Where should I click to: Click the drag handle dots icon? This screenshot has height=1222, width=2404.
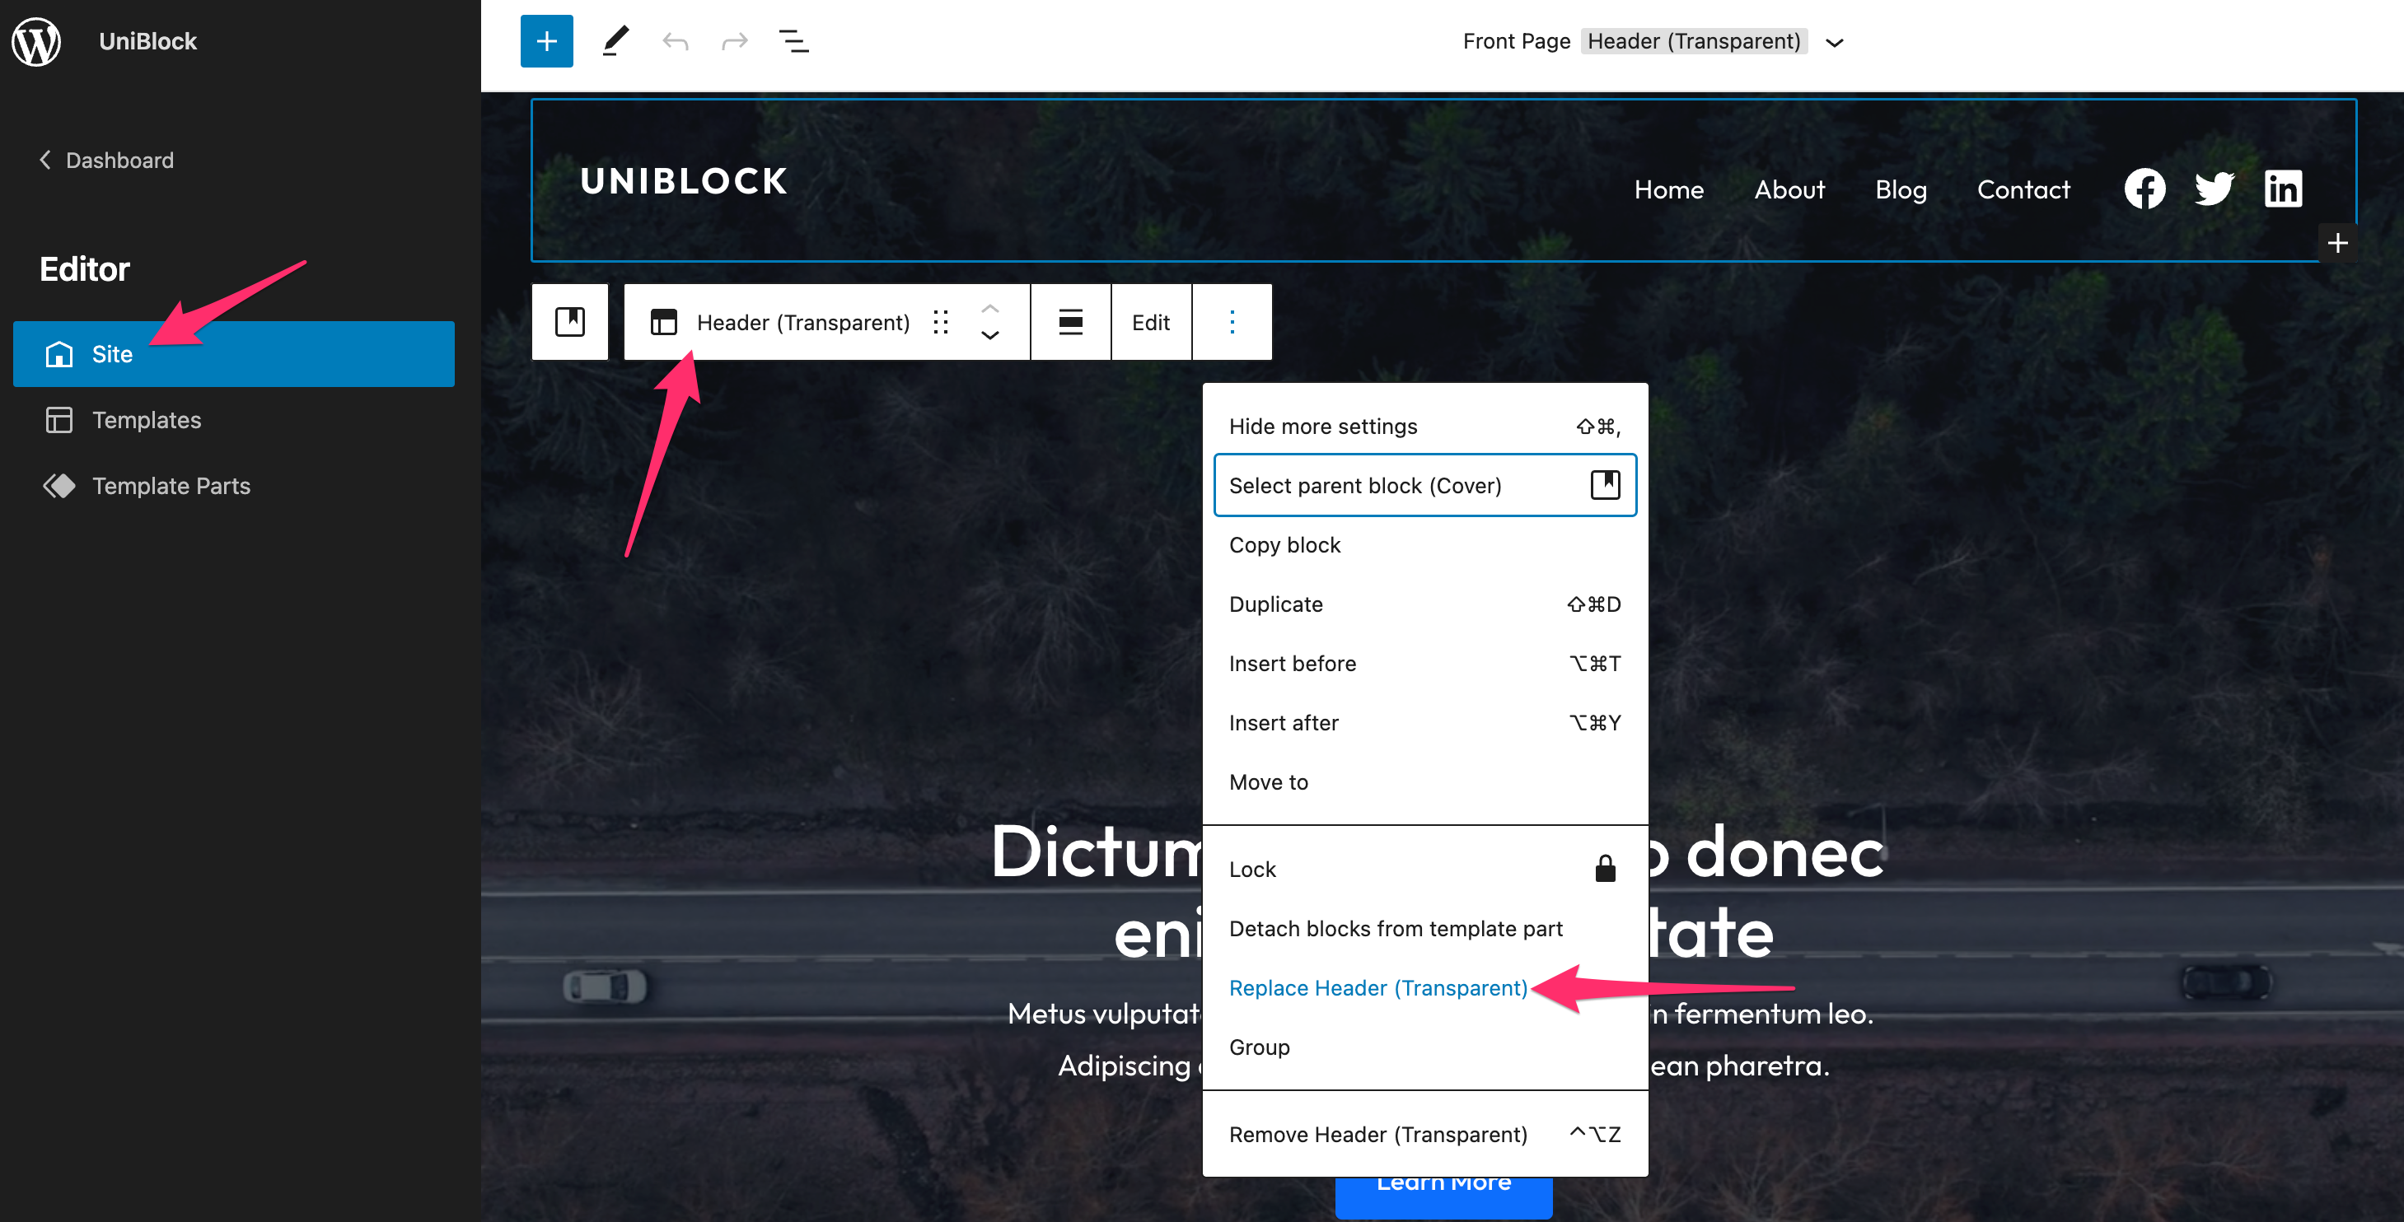(941, 322)
